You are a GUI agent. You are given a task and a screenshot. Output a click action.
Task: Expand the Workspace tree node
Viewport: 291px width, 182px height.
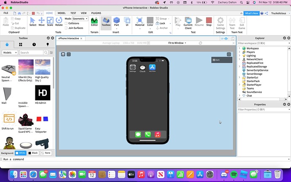[240, 48]
